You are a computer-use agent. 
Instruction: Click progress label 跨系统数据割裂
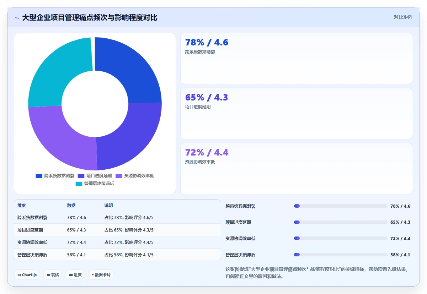tap(240, 206)
